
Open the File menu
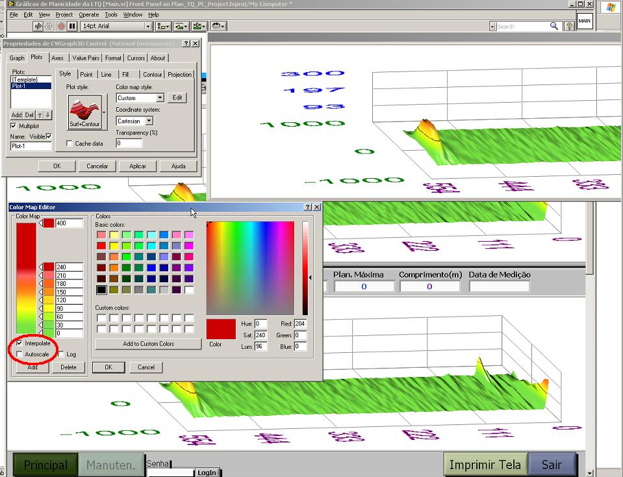point(14,15)
